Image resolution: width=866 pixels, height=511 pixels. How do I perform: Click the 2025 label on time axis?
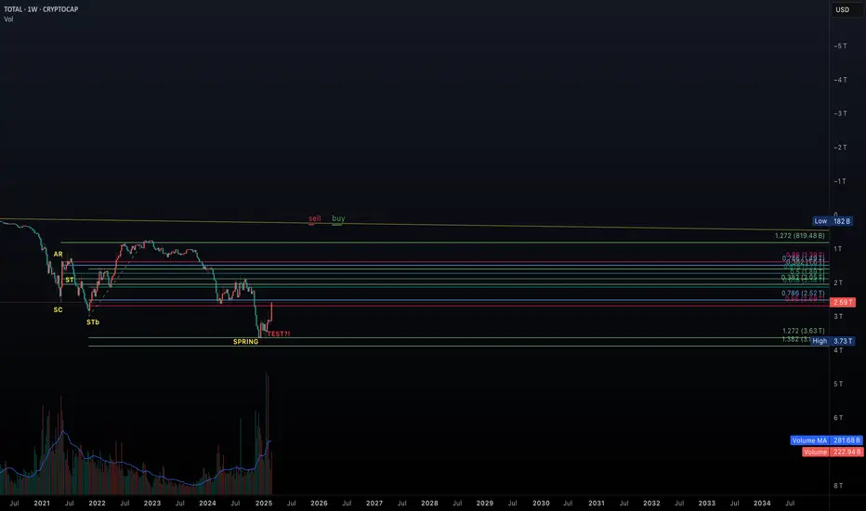[x=264, y=504]
